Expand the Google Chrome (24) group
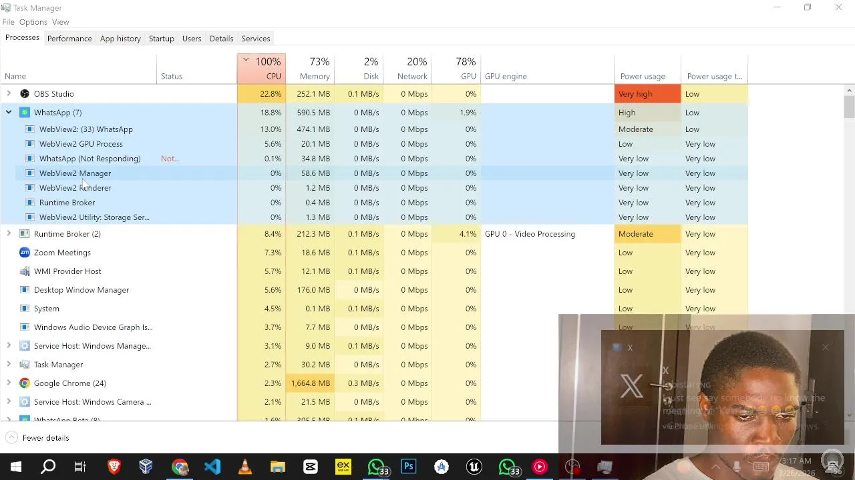 [x=9, y=383]
